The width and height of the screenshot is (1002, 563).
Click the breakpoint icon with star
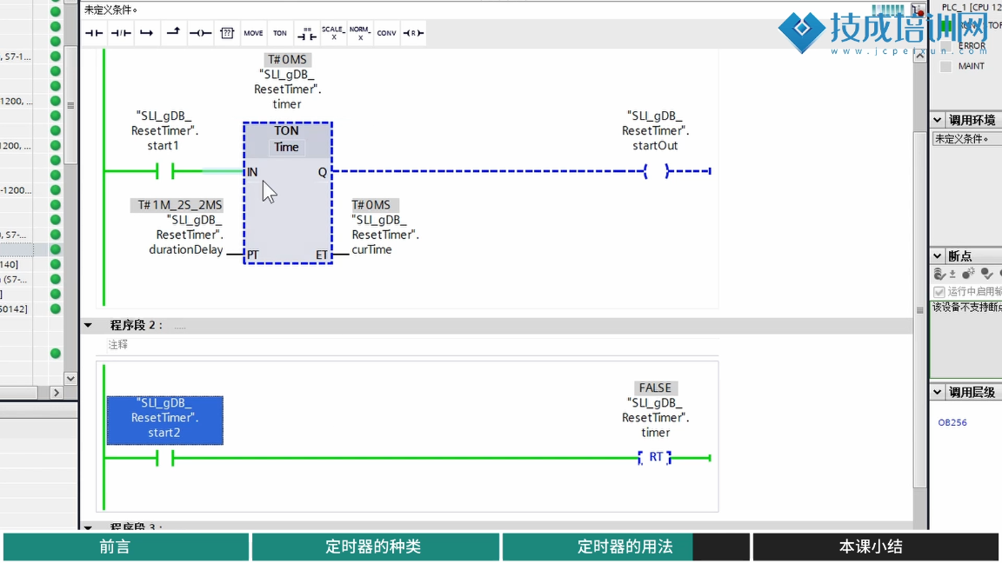(969, 274)
